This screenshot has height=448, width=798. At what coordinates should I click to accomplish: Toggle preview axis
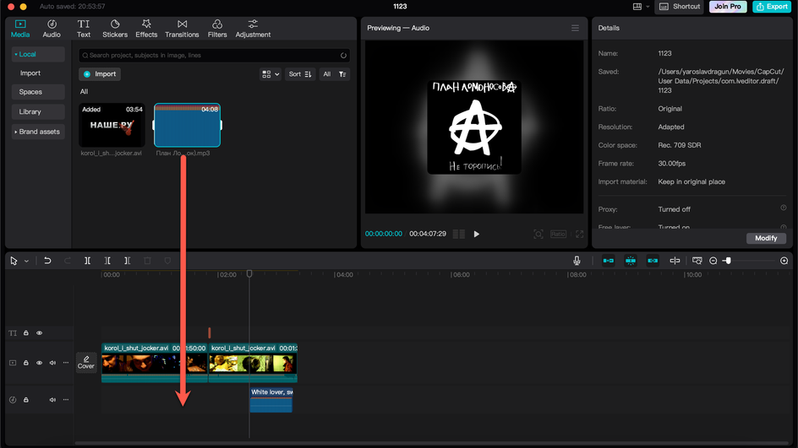coord(675,261)
